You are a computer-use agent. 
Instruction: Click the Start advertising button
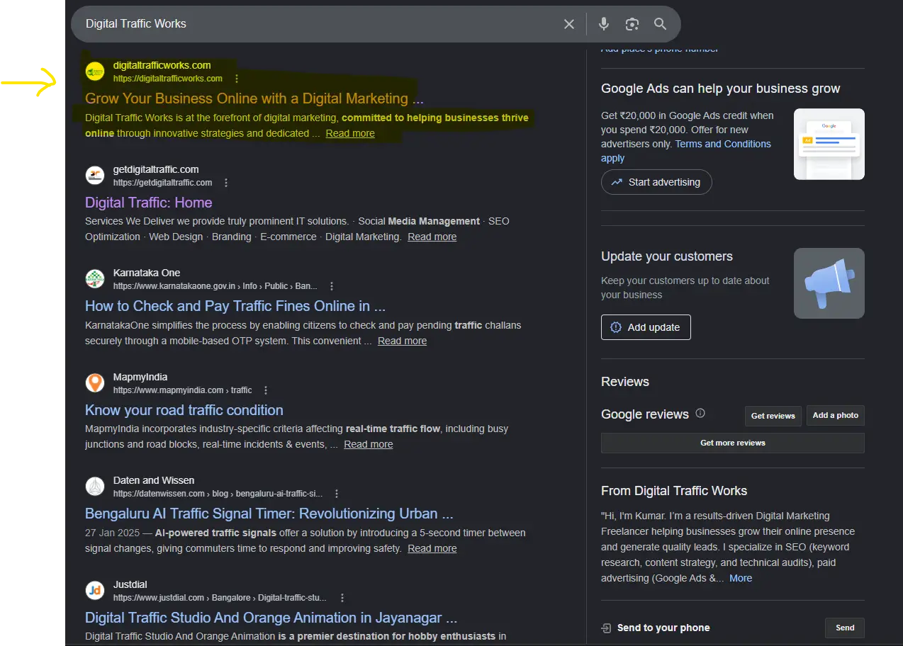point(656,182)
